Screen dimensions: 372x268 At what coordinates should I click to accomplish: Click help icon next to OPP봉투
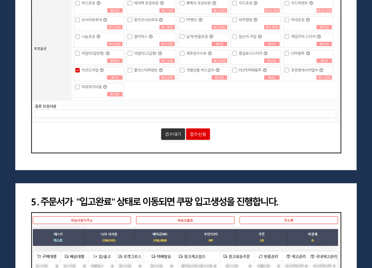pos(308,53)
